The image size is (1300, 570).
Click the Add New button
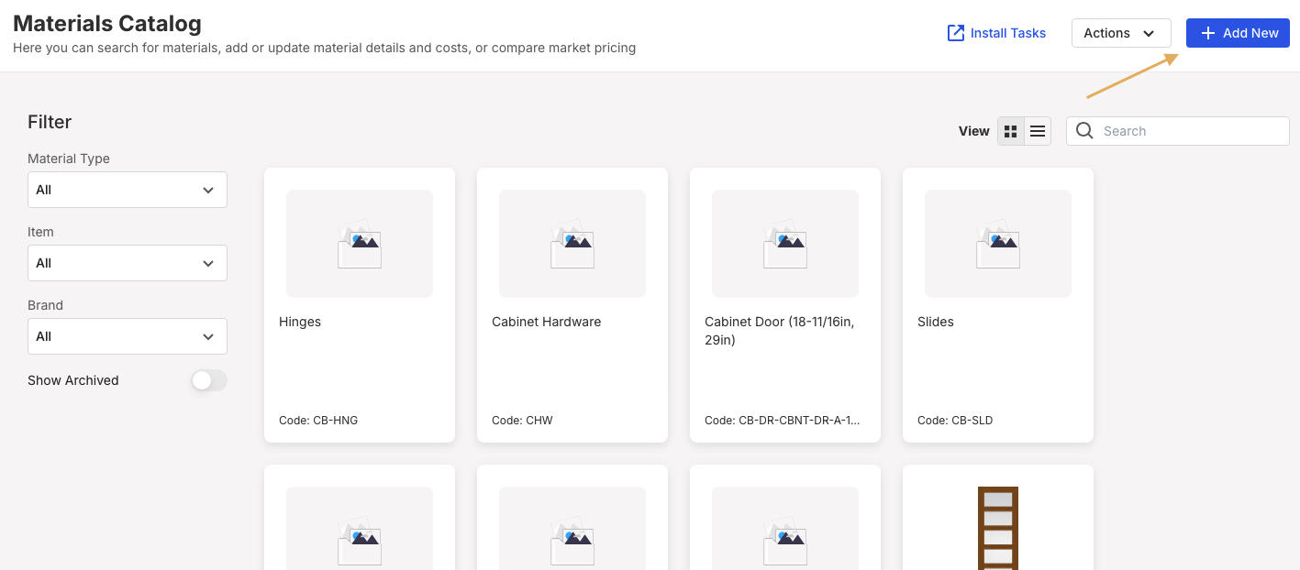point(1238,33)
